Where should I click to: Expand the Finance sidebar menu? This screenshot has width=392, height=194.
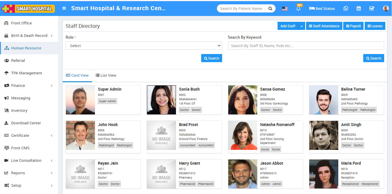29,86
